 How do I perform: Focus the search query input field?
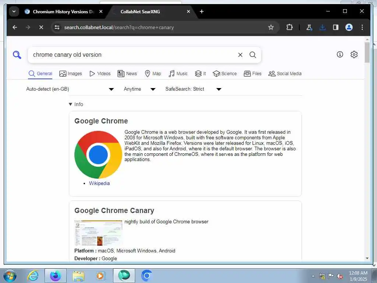(133, 55)
